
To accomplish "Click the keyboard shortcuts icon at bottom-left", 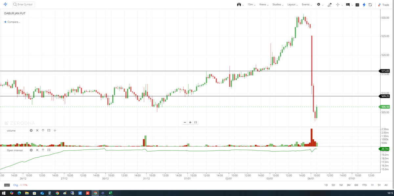I will point(7,185).
